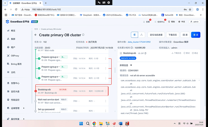The width and height of the screenshot is (208, 127).
Task: Open the admin user menu
Action: [194, 22]
